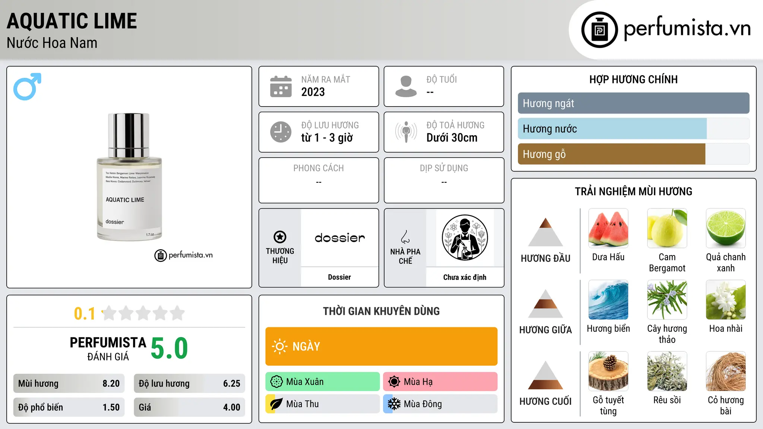This screenshot has height=429, width=763.
Task: Click the perfumista.vn watermark under the bottle
Action: 184,255
